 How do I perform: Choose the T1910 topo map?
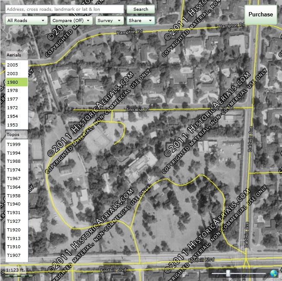coord(17,247)
